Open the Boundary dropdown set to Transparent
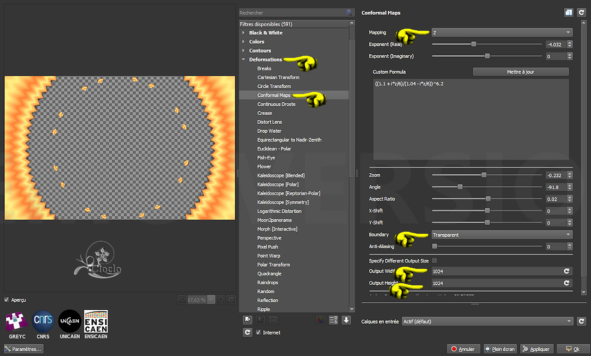Image resolution: width=591 pixels, height=356 pixels. (x=502, y=235)
